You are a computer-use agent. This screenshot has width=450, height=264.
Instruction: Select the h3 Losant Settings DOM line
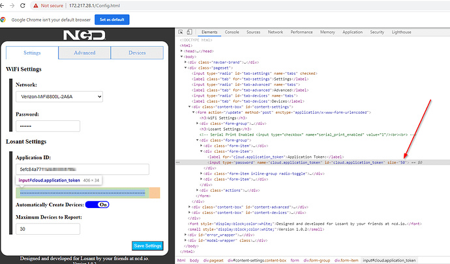point(225,129)
